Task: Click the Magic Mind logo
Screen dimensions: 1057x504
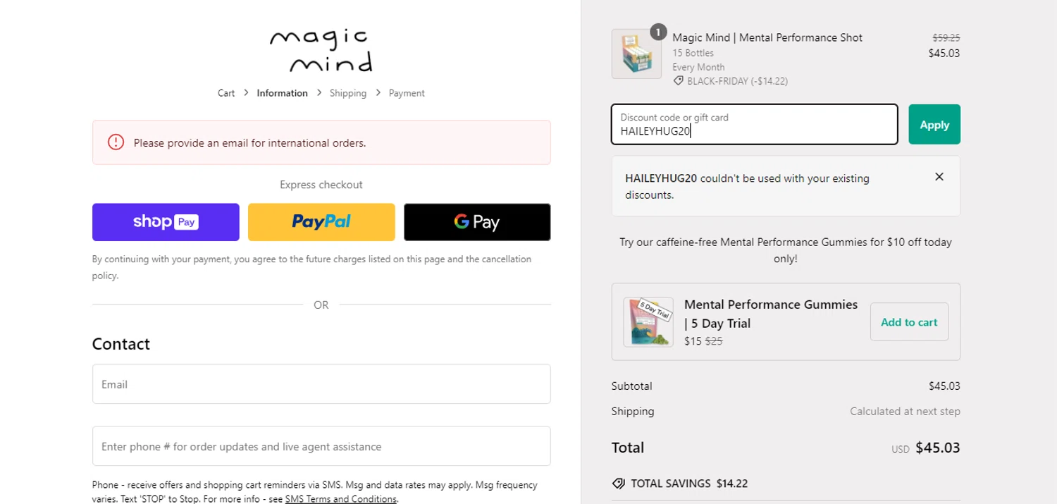Action: click(321, 51)
